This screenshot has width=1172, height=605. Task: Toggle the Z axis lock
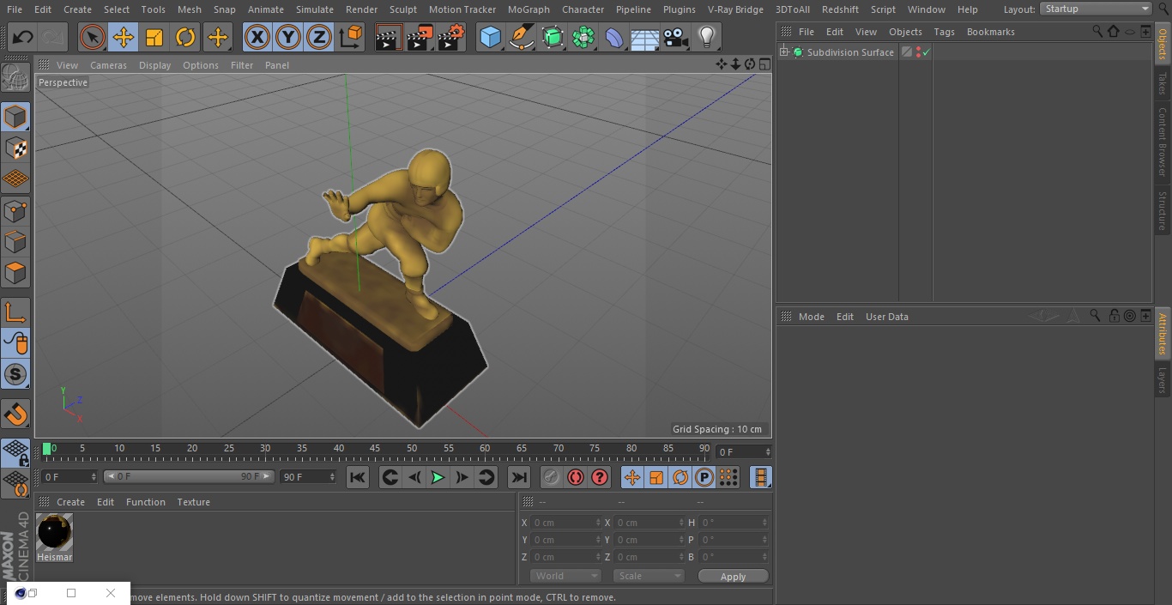click(x=319, y=37)
